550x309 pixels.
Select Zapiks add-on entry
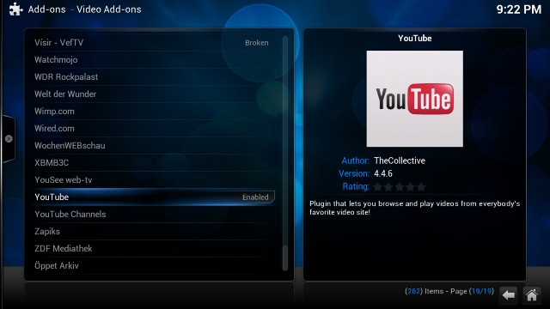155,231
